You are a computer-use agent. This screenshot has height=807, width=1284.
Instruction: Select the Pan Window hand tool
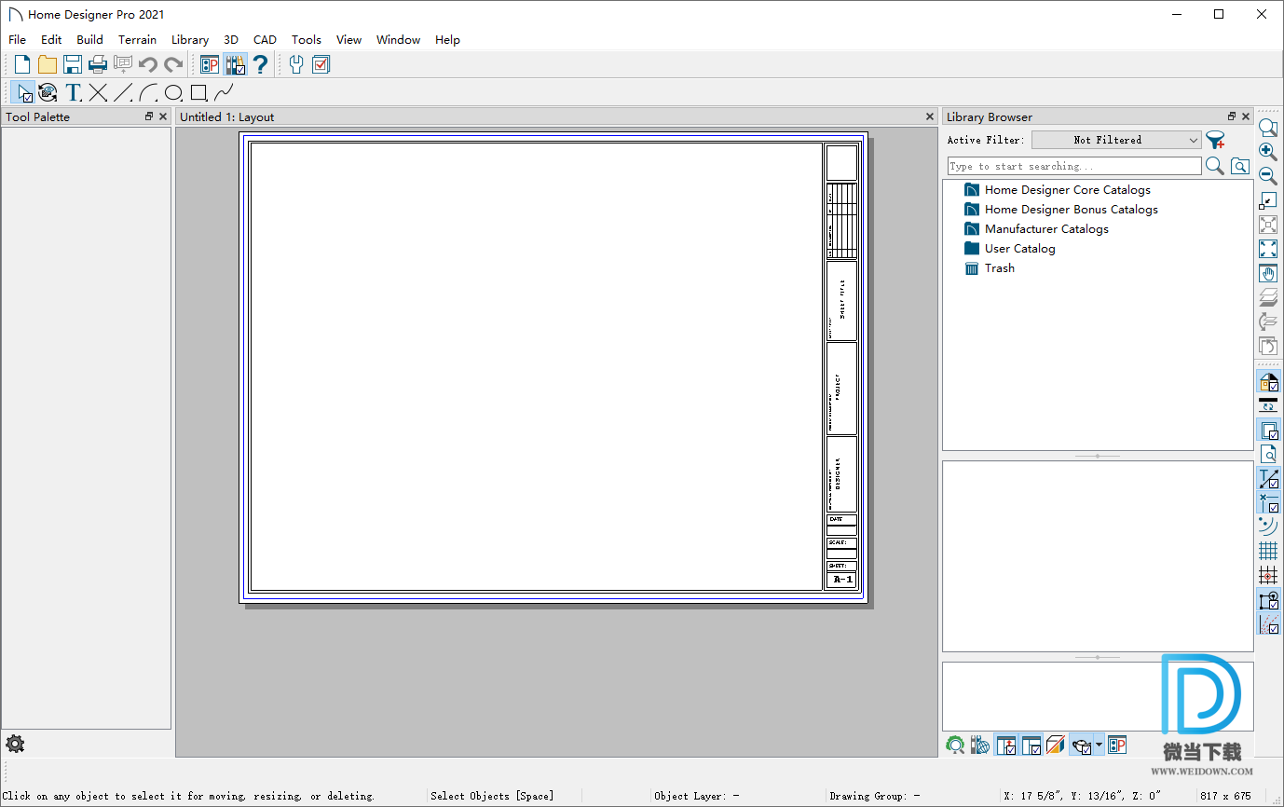click(x=1268, y=273)
